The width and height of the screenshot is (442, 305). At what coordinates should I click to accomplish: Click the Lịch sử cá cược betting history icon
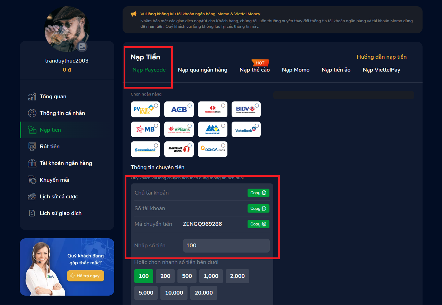(32, 196)
